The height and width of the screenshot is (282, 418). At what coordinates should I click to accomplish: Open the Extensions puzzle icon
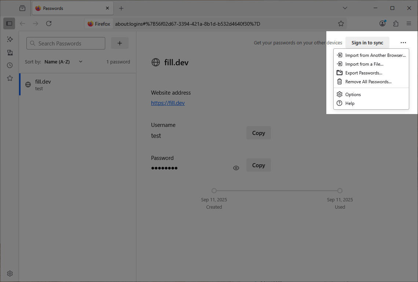[x=396, y=23]
